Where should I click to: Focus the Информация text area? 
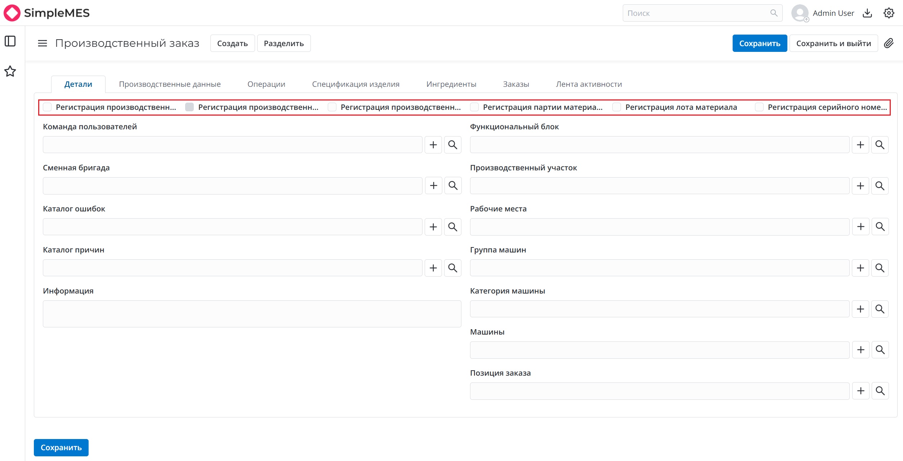[252, 314]
